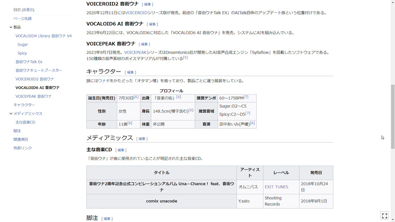Open footnote [6] beside 148.5cm height
The width and height of the screenshot is (395, 222).
[x=191, y=110]
